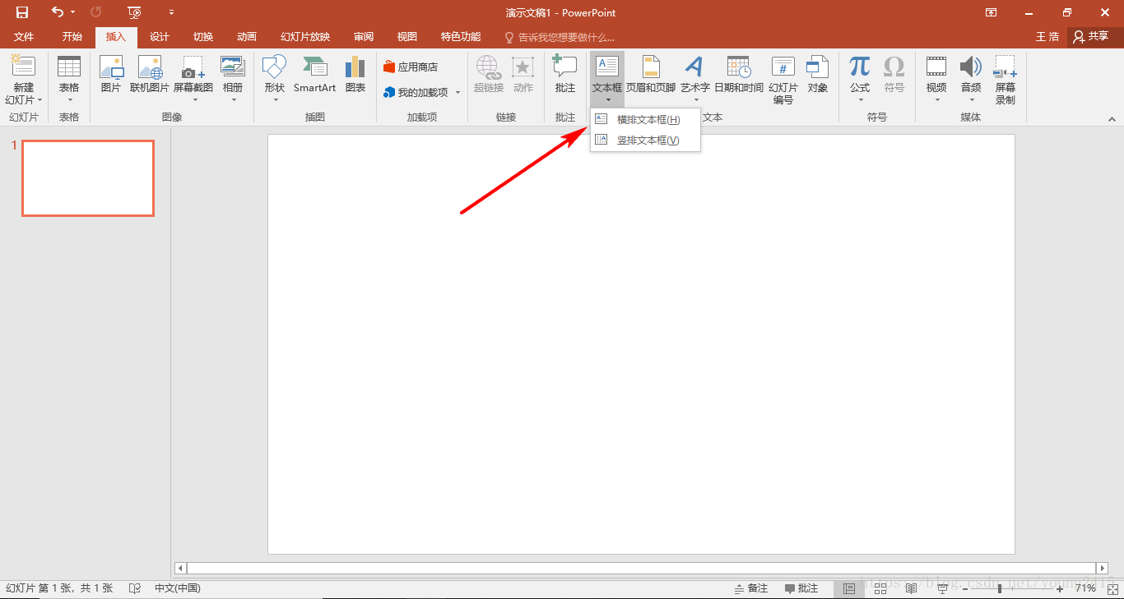1124x599 pixels.
Task: Switch to the 切换 transitions tab
Action: (x=203, y=37)
